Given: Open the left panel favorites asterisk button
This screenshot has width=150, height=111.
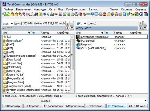Looking at the screenshot, I should pyautogui.click(x=67, y=28).
